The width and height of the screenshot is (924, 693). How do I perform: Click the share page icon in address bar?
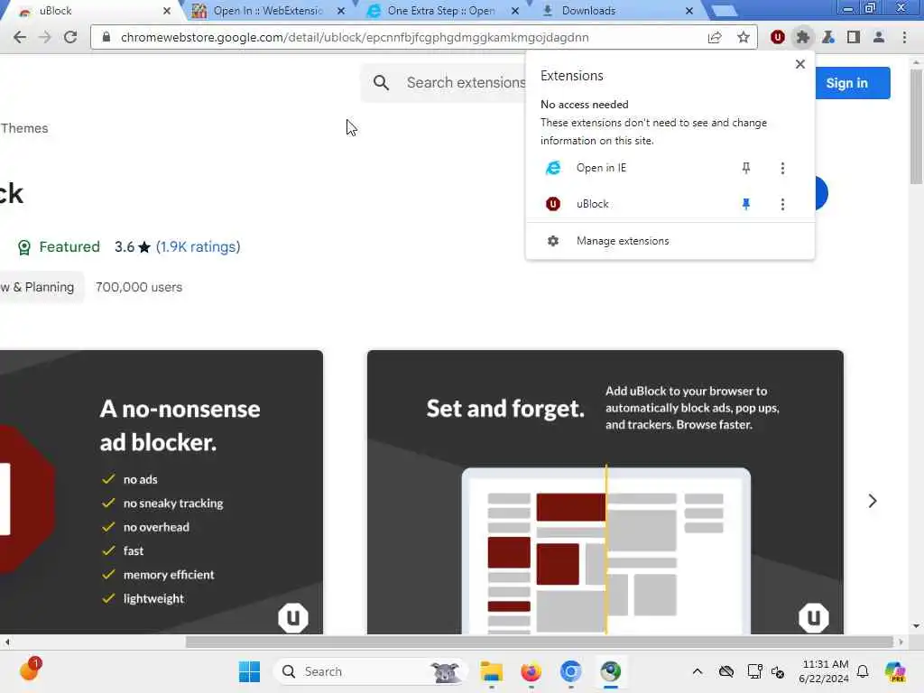click(715, 37)
